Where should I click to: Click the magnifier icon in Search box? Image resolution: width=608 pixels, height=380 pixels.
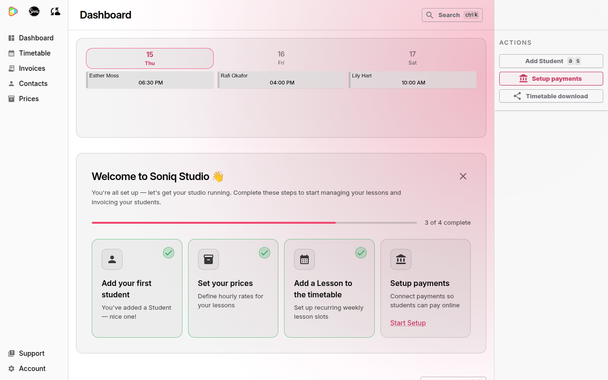click(x=429, y=15)
